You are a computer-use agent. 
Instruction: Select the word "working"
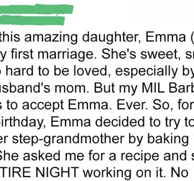point(107,172)
